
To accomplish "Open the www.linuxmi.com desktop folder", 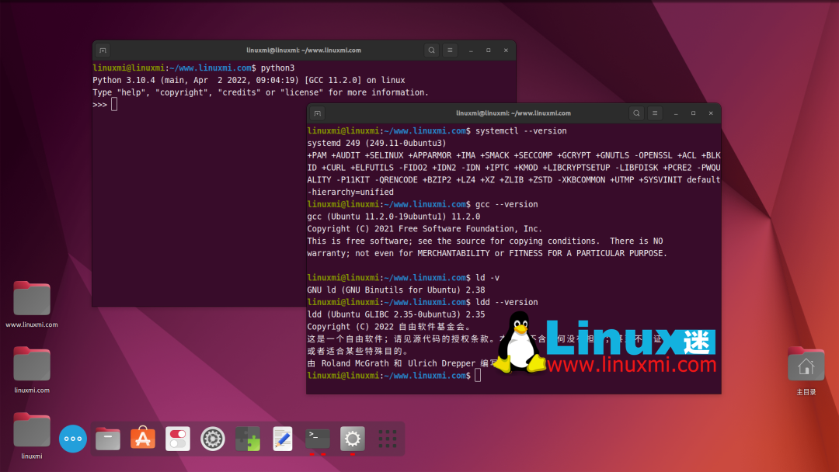I will tap(31, 299).
